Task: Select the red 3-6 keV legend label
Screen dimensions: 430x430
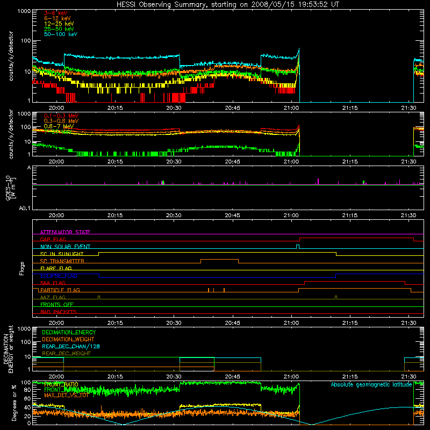Action: click(x=55, y=13)
